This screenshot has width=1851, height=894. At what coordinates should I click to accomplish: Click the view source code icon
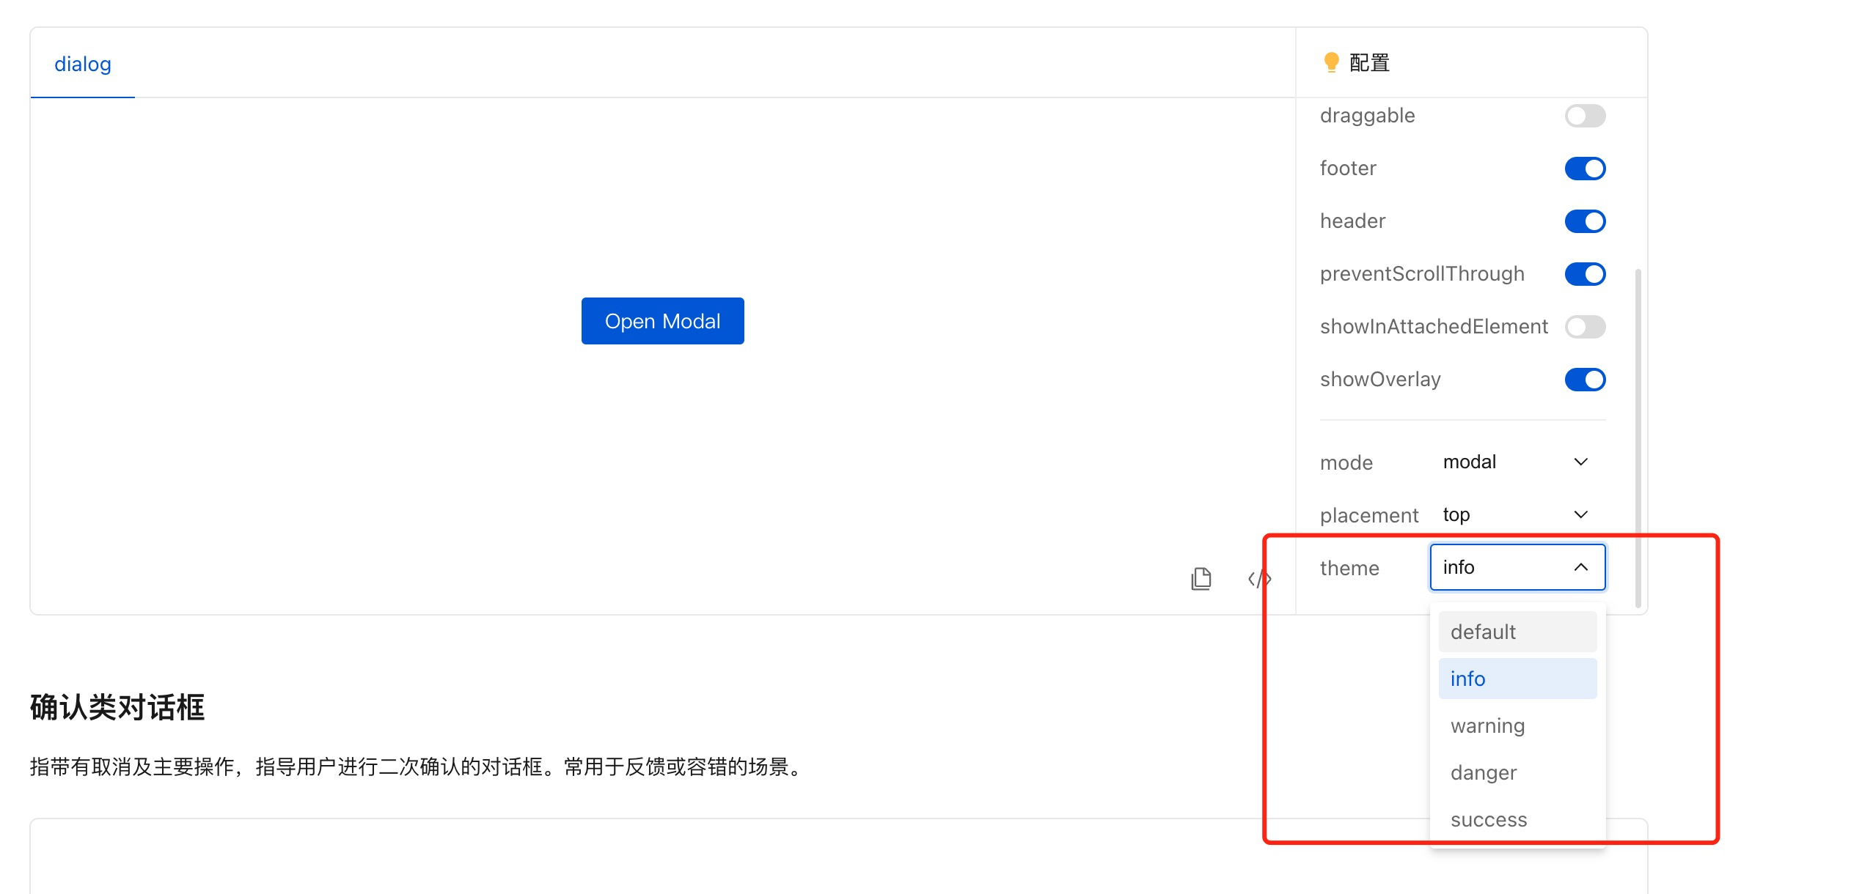pos(1258,578)
